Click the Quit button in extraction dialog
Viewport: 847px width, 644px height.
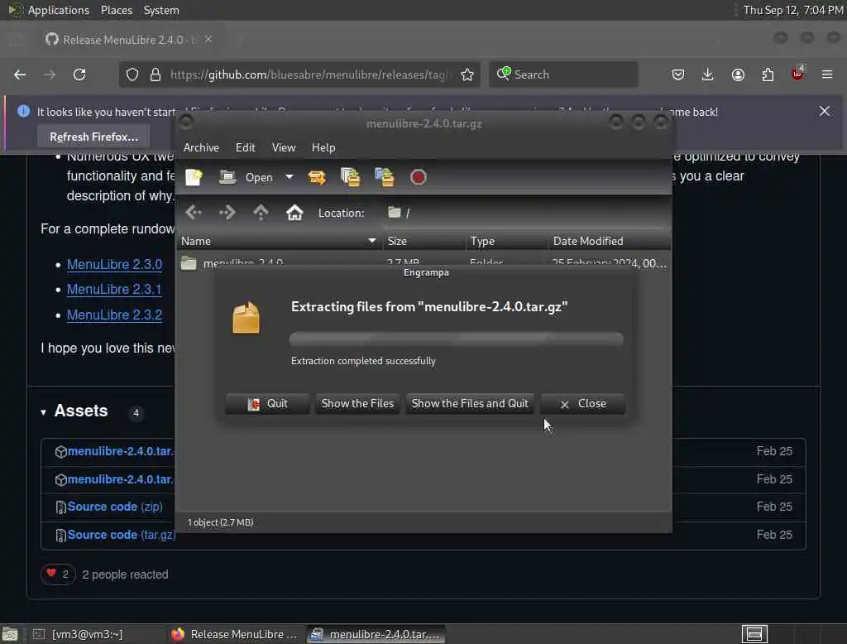pos(267,404)
